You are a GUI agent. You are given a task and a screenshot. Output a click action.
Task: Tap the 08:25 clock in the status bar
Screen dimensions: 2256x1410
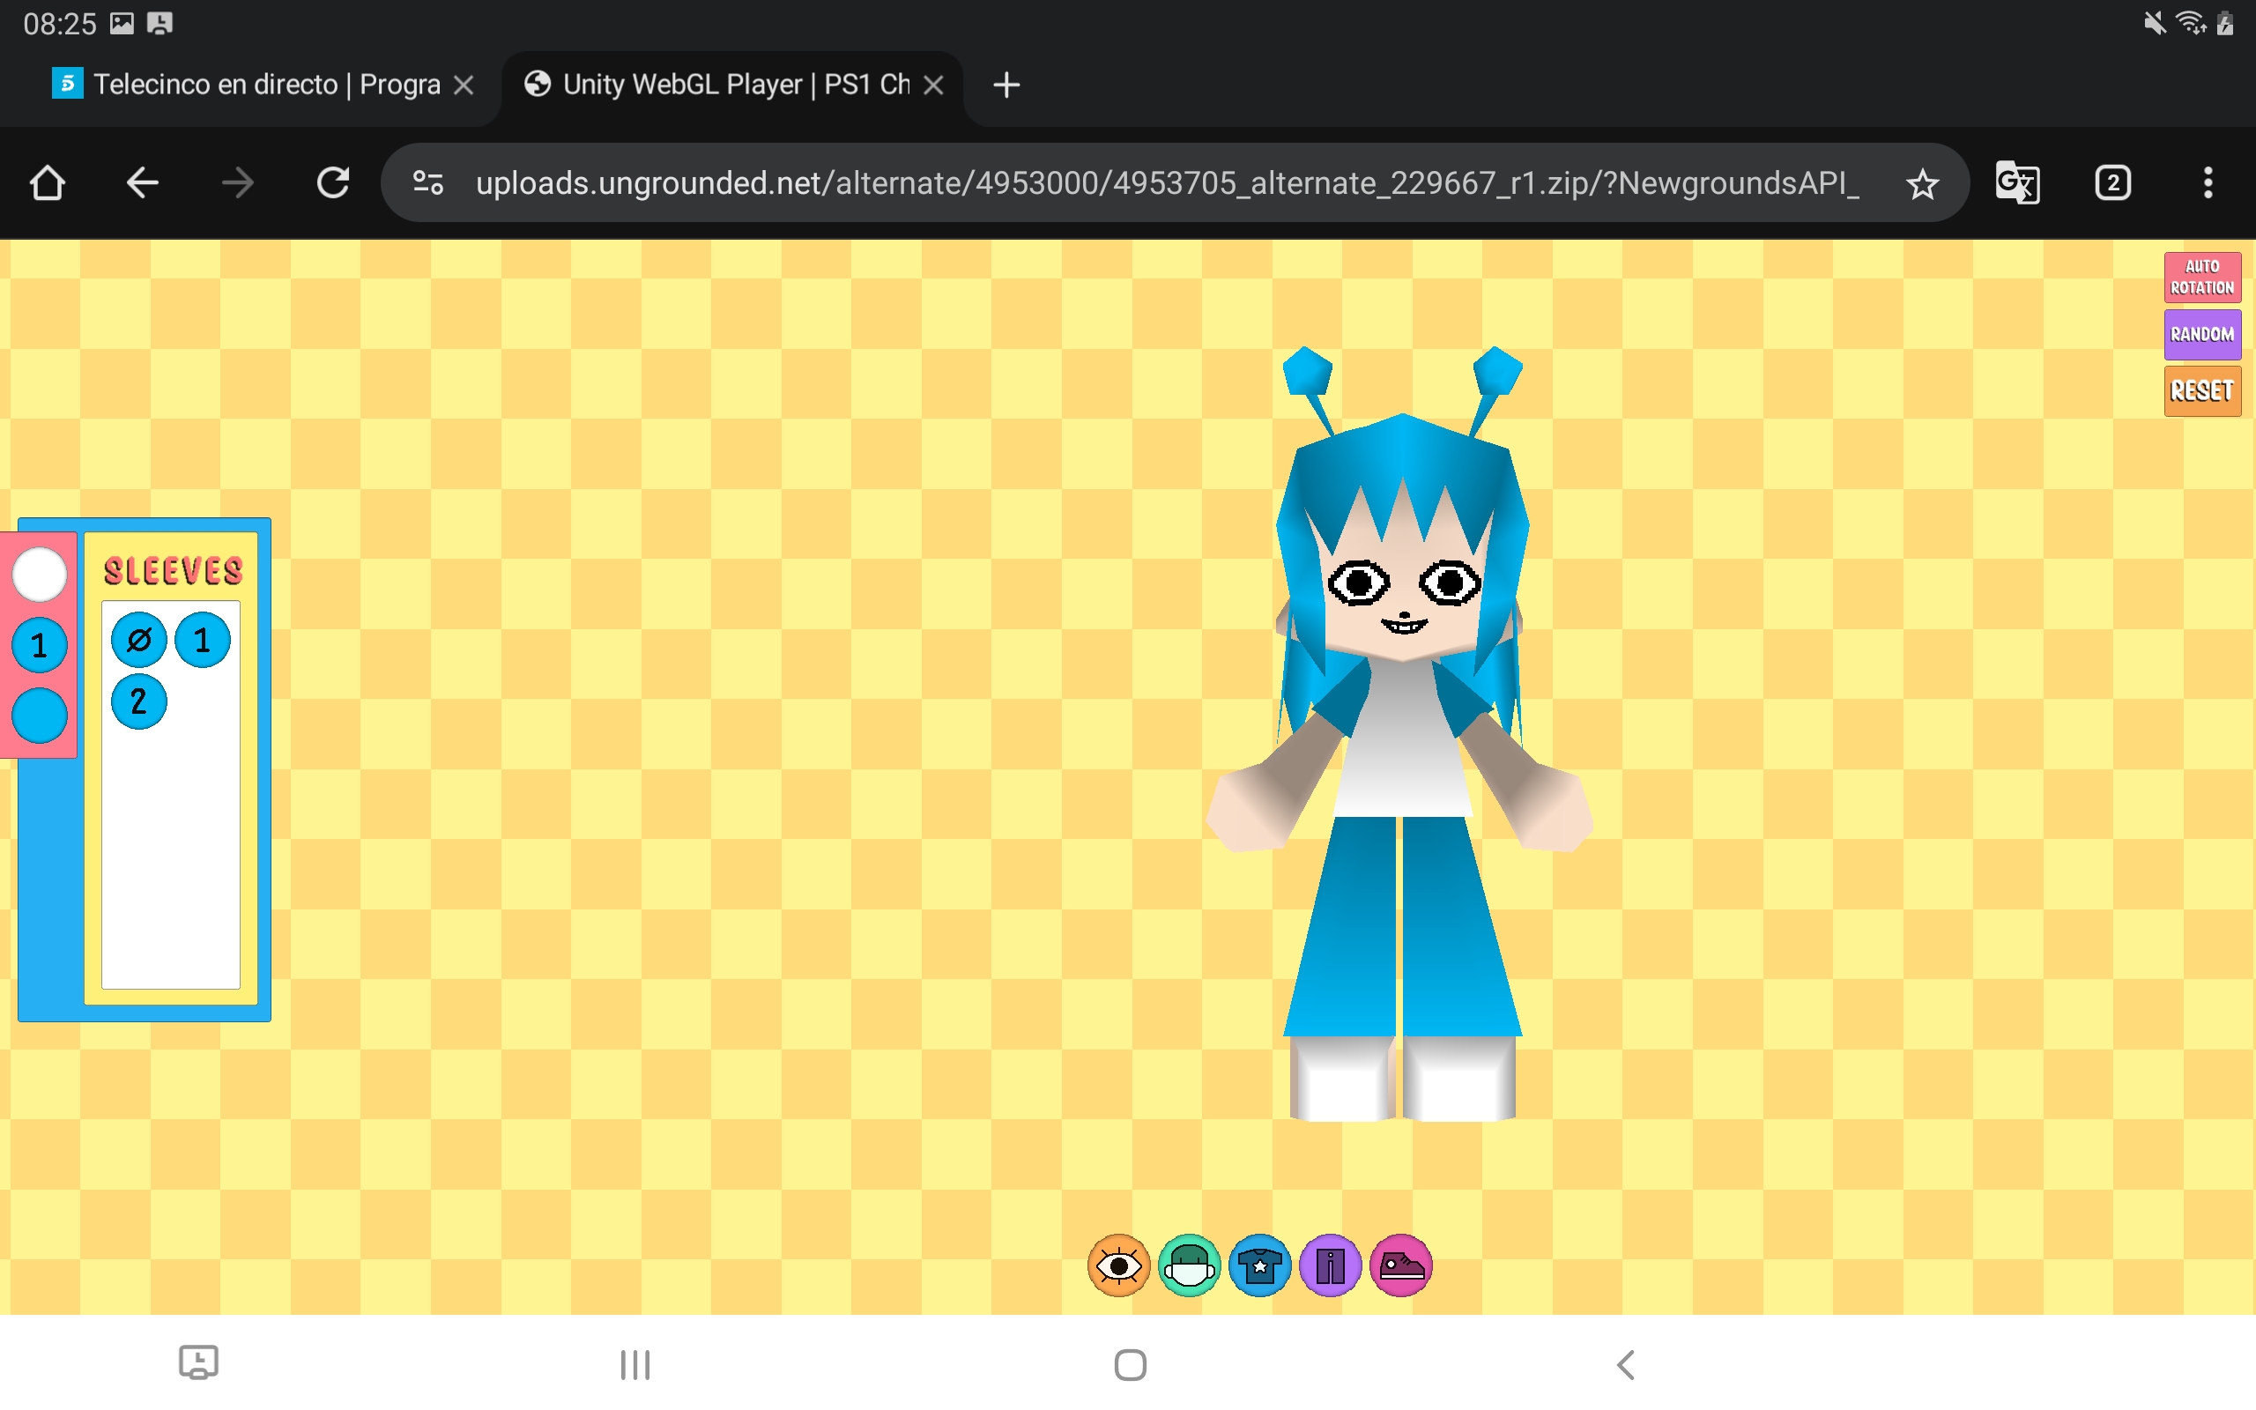(x=60, y=23)
